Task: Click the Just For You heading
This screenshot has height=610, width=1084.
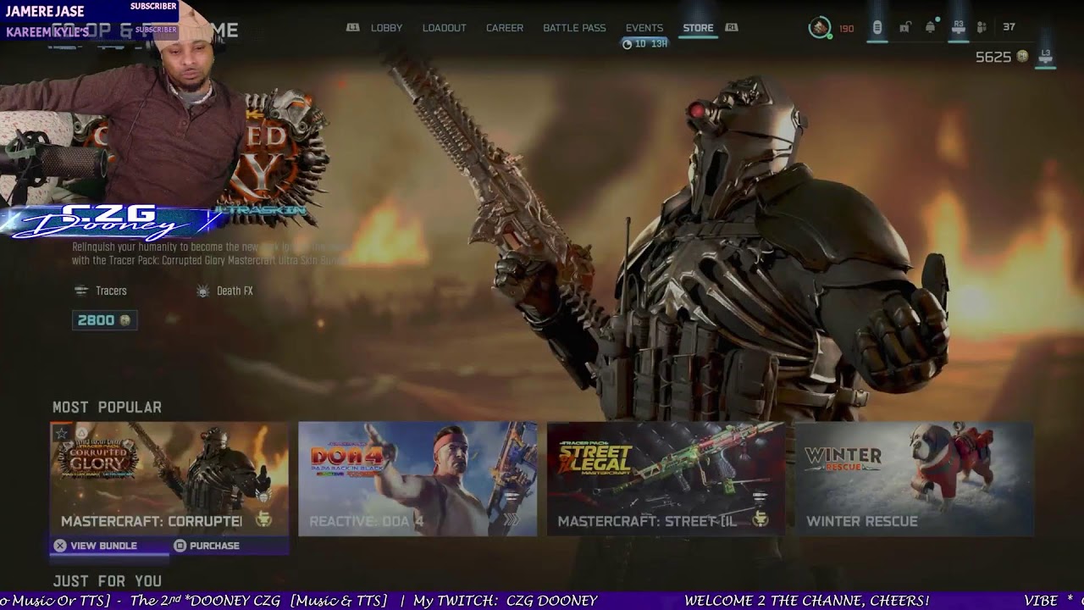Action: 107,581
